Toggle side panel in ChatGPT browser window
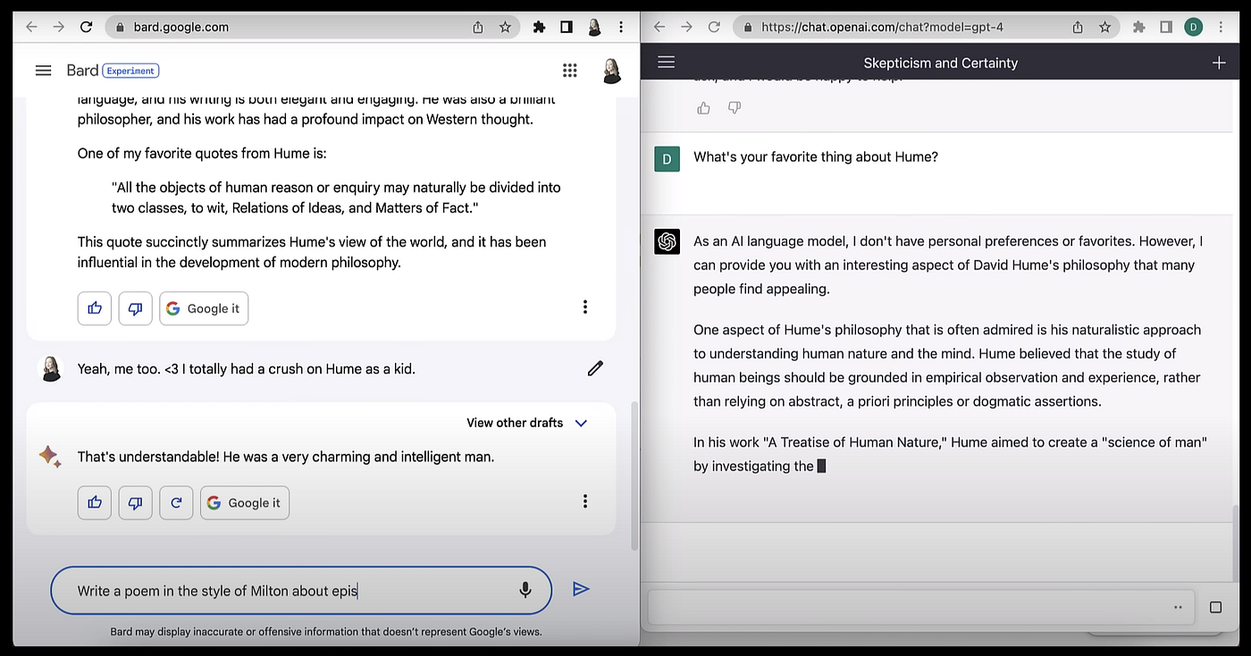 [1166, 27]
